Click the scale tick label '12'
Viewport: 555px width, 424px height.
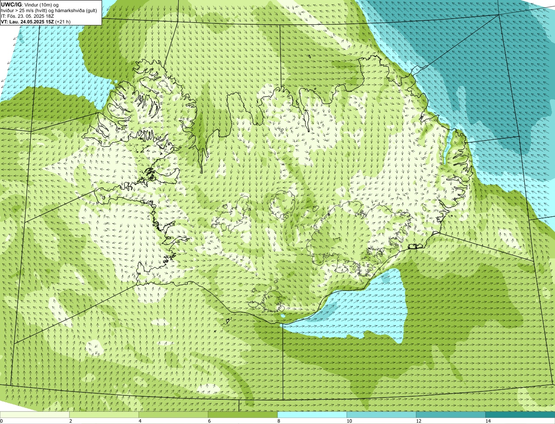[418, 421]
